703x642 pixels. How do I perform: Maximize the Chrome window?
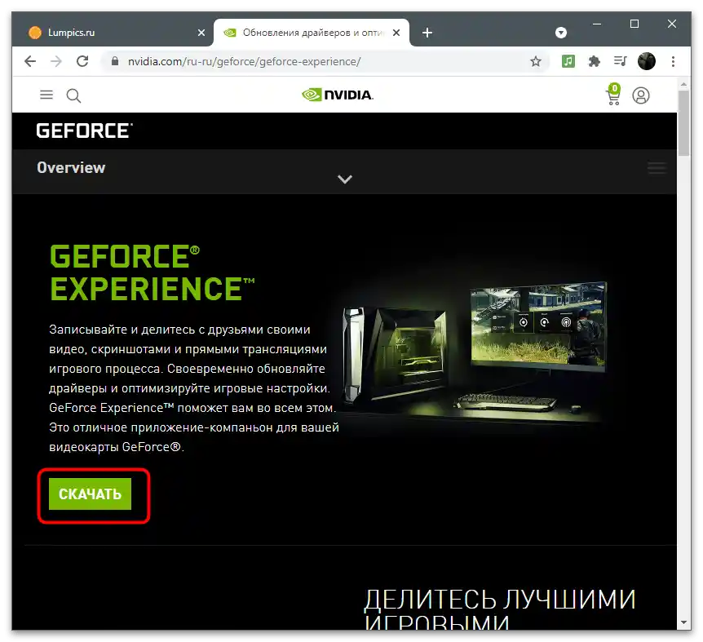pos(634,24)
